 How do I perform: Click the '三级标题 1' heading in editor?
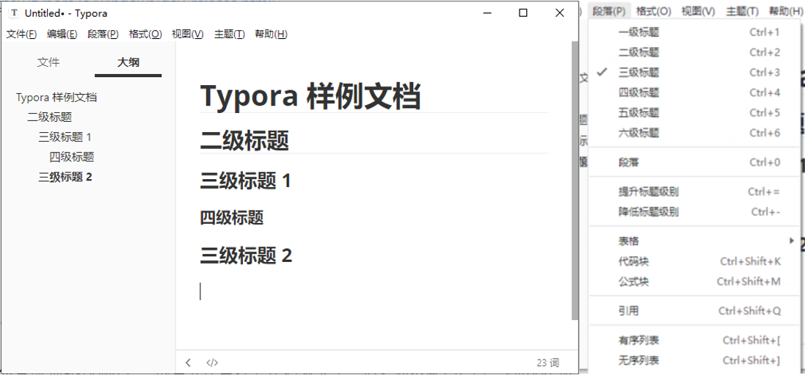(x=245, y=181)
